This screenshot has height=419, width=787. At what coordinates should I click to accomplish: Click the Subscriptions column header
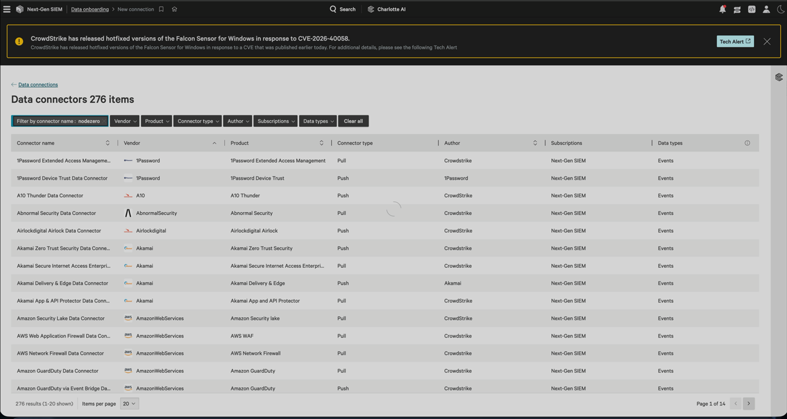point(566,143)
